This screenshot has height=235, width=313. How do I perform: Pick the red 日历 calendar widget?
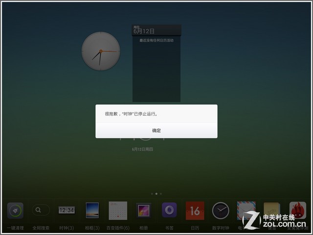click(195, 211)
